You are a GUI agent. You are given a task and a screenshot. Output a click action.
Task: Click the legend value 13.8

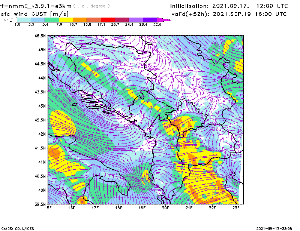(87, 24)
